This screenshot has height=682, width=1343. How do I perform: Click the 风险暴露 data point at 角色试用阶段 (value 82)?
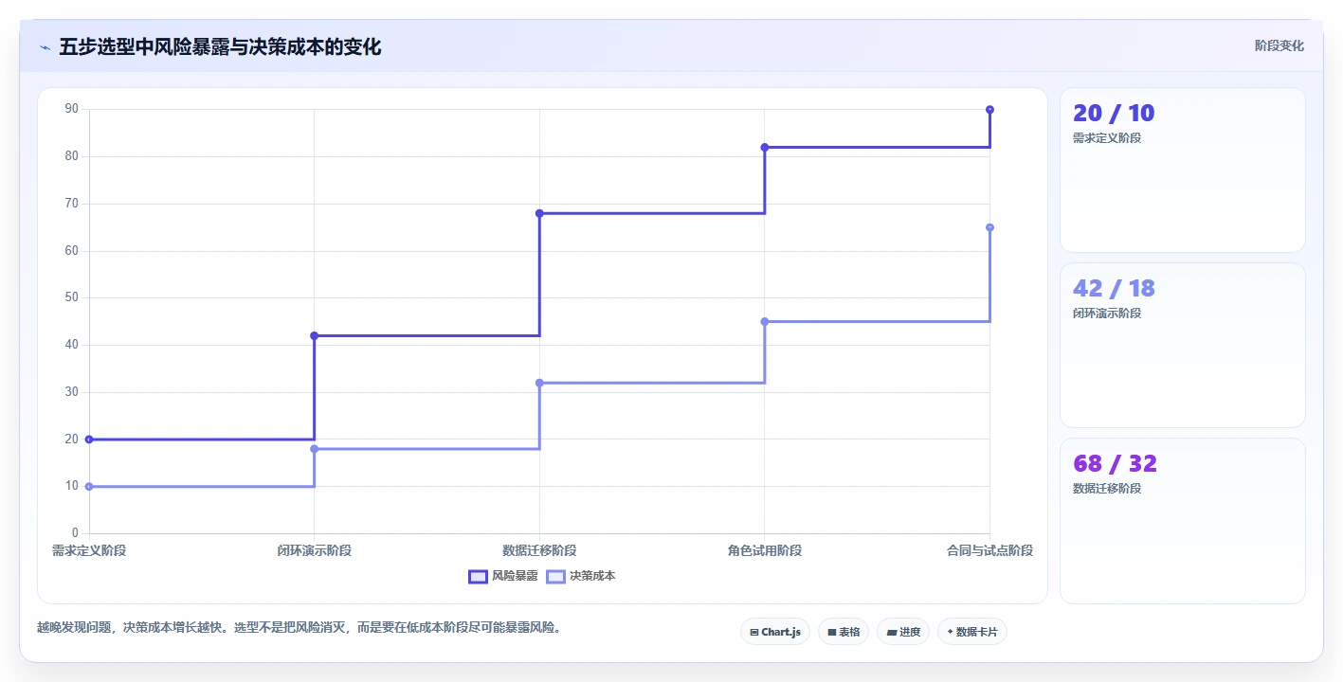tap(765, 147)
